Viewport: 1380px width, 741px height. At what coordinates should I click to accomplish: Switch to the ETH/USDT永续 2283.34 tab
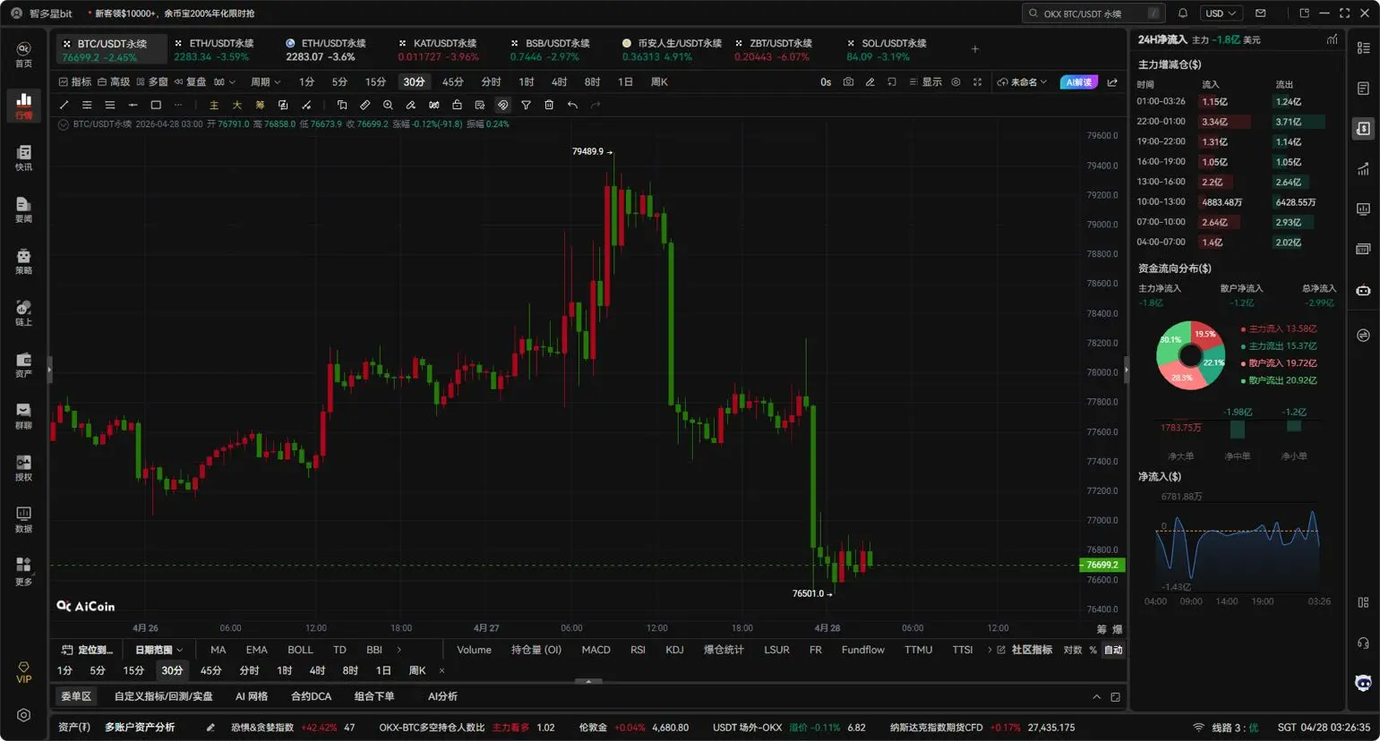coord(214,49)
